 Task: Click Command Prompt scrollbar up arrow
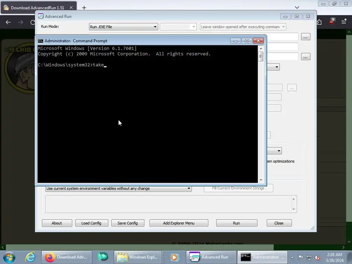(x=261, y=48)
